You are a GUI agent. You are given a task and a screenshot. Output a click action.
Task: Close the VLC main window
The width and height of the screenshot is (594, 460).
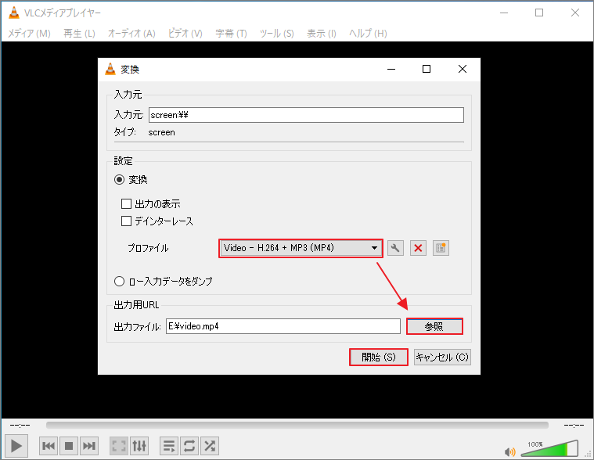point(574,13)
